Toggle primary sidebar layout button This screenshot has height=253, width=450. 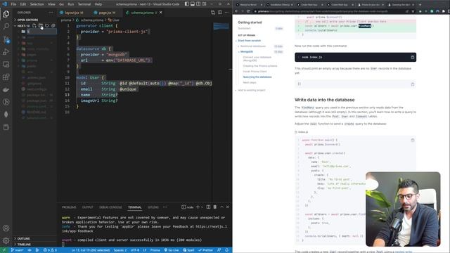click(x=187, y=4)
